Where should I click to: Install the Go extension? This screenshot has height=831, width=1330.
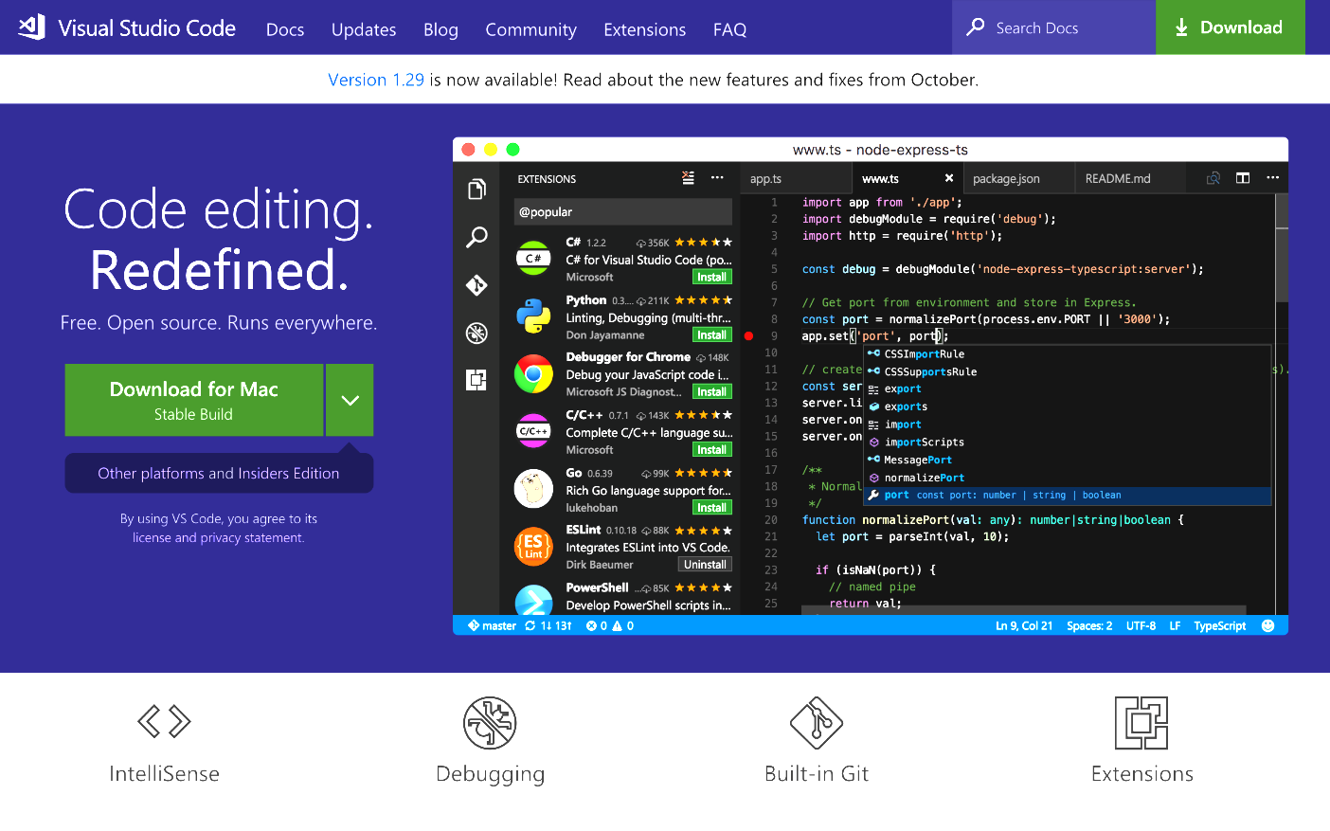click(x=711, y=507)
